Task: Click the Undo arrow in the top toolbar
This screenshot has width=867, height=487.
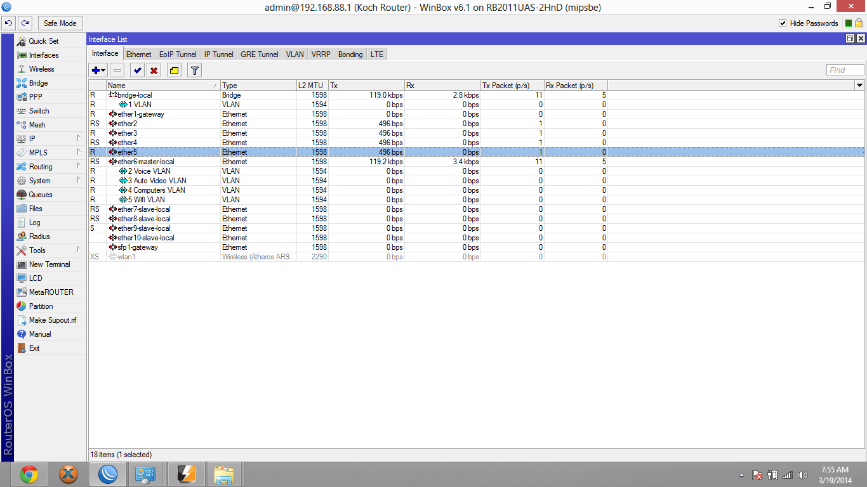Action: click(x=9, y=23)
